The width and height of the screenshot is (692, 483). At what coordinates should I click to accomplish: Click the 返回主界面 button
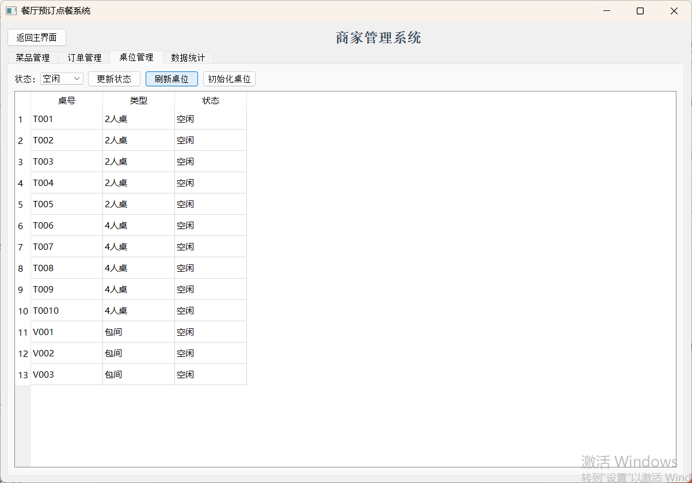(37, 37)
